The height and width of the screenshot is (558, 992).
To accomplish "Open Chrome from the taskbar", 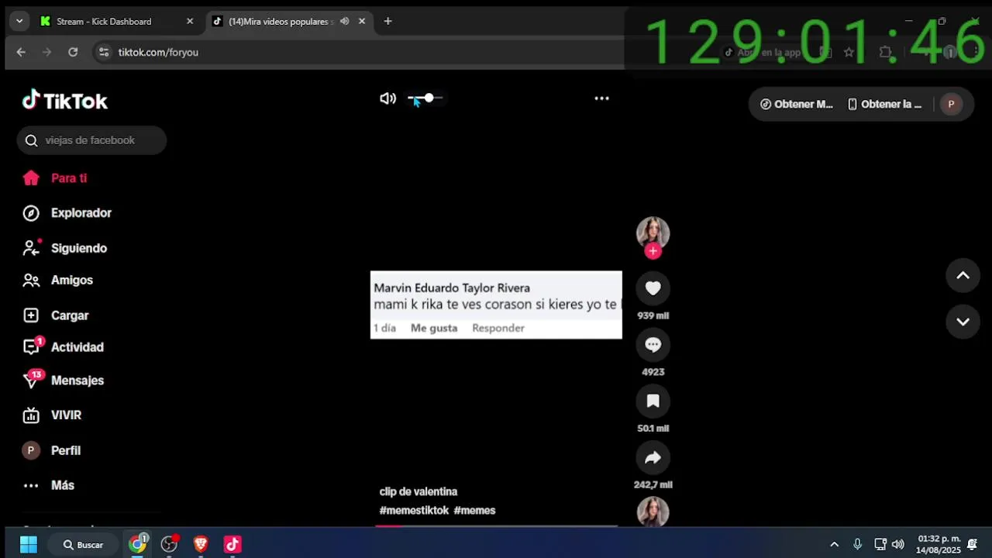I will [137, 545].
